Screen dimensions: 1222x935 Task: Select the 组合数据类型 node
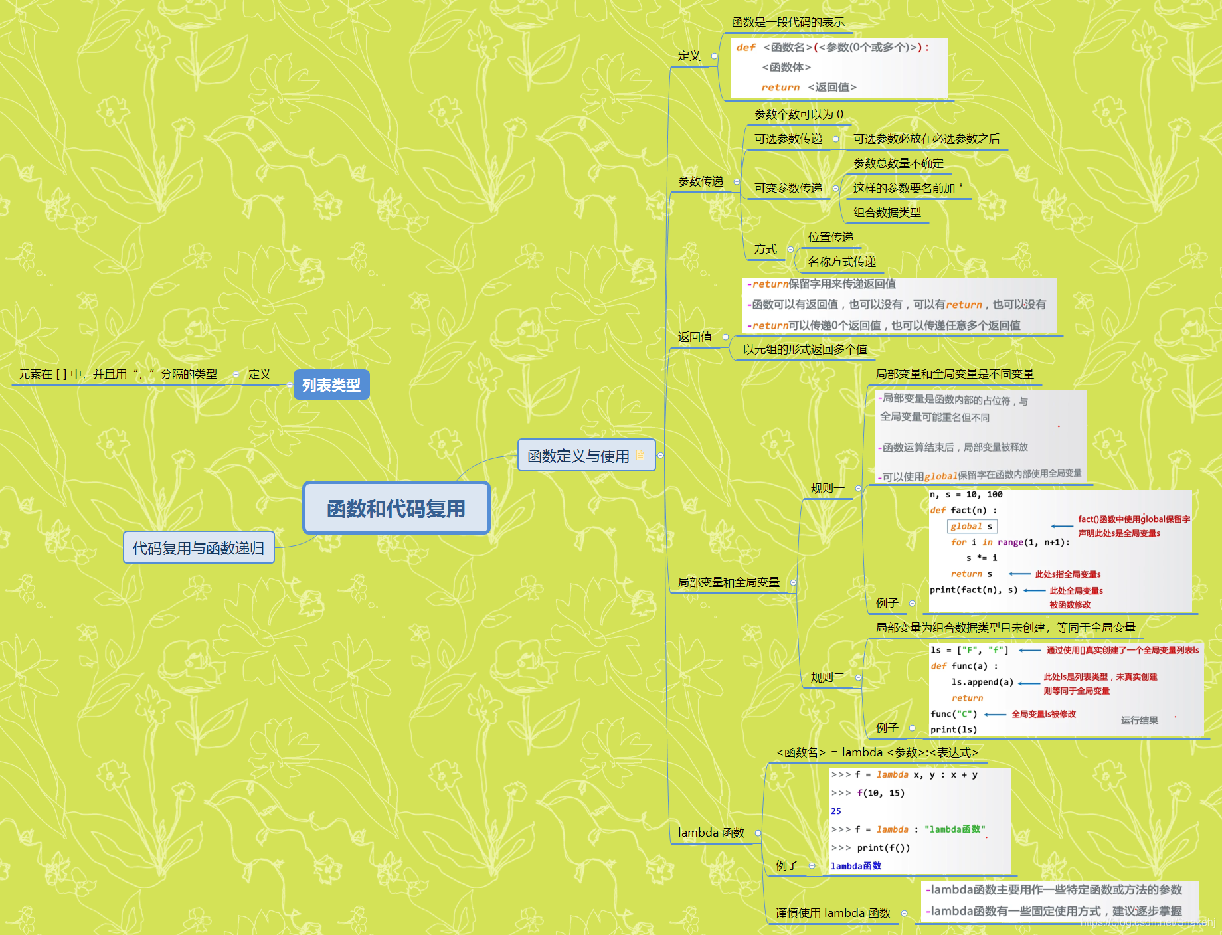[887, 212]
